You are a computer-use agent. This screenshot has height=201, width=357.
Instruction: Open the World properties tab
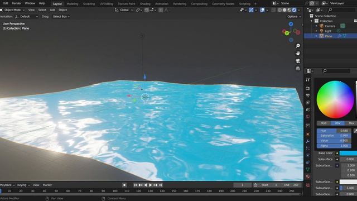click(x=308, y=117)
